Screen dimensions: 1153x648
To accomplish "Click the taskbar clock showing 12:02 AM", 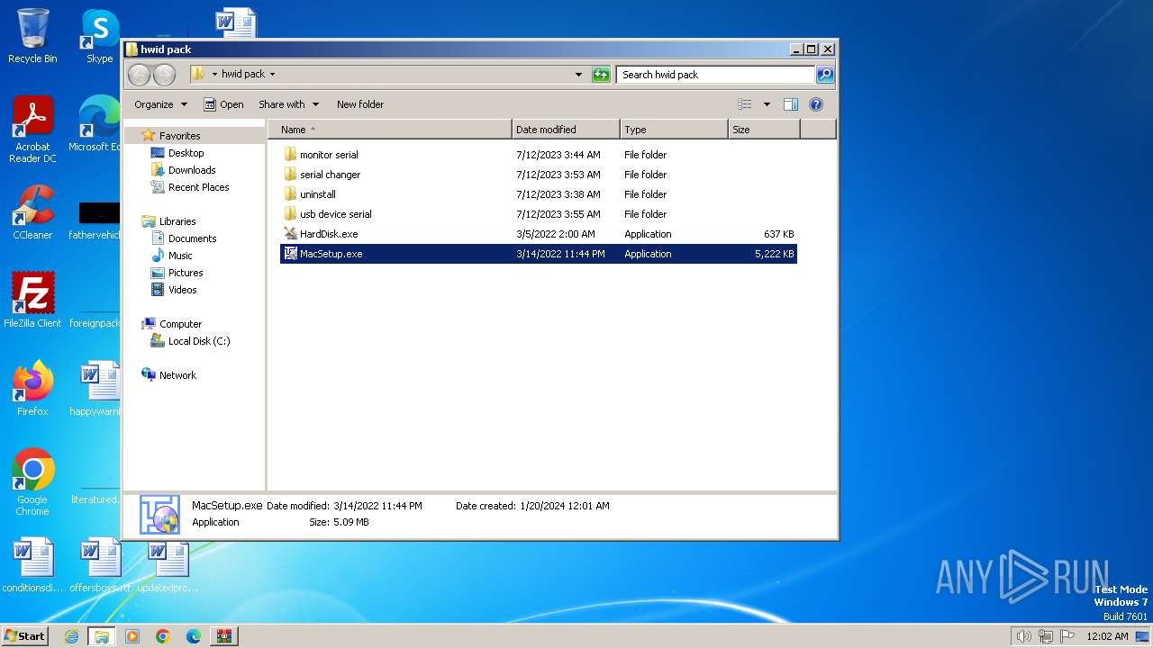I will (1107, 636).
